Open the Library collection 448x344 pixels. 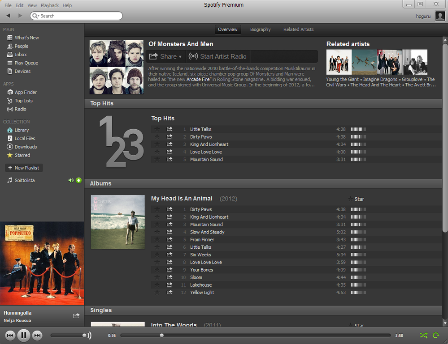(18, 130)
